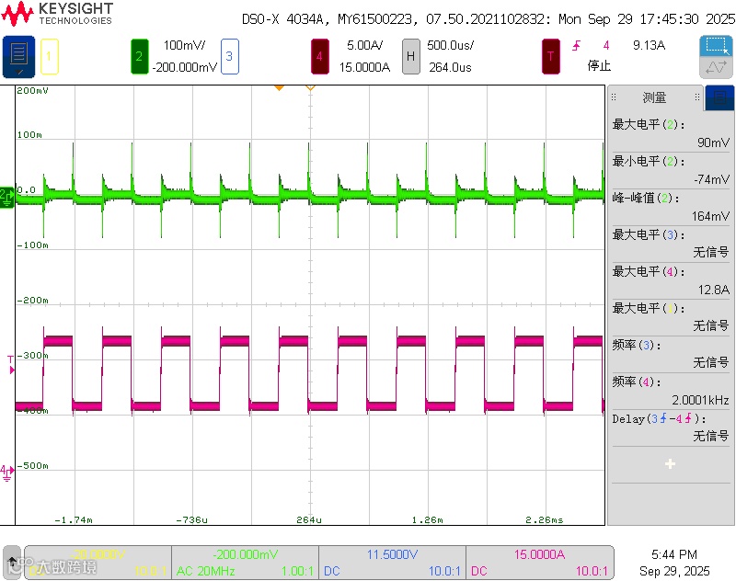
Task: Click the trigger level T marker on left edge
Action: [11, 365]
